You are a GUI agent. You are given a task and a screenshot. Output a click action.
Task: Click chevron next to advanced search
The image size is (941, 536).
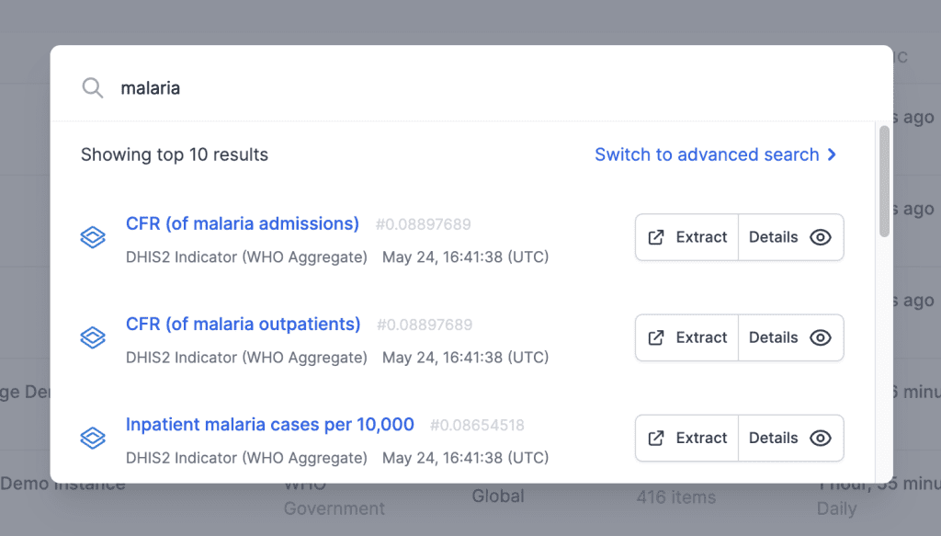click(832, 154)
